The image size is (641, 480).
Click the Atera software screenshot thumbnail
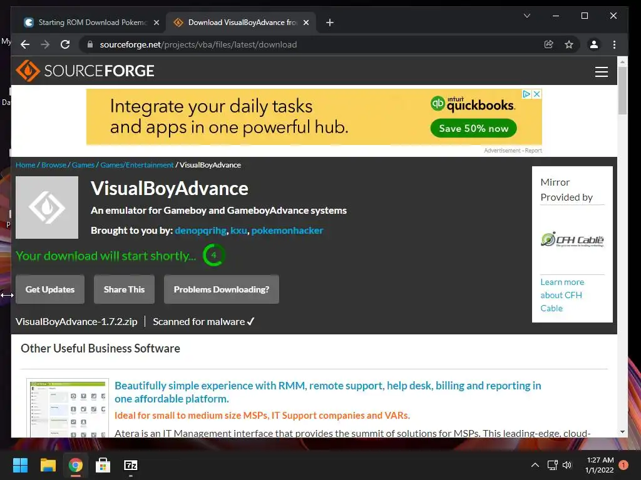(x=68, y=408)
